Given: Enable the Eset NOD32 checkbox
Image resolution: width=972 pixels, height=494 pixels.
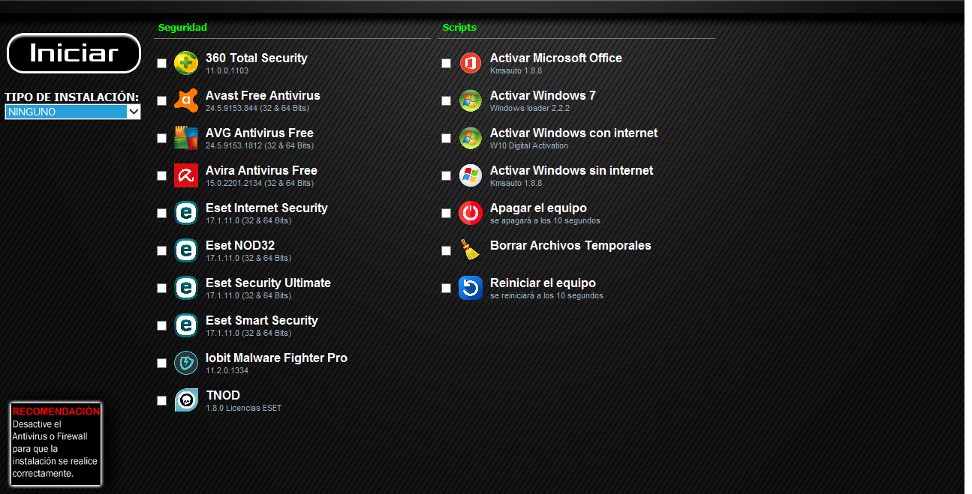Looking at the screenshot, I should (x=161, y=251).
